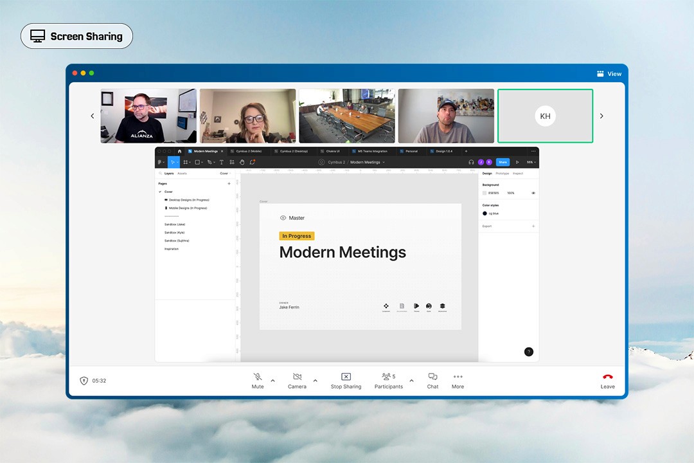Image resolution: width=694 pixels, height=463 pixels.
Task: Start audio with headphones icon
Action: coord(471,162)
